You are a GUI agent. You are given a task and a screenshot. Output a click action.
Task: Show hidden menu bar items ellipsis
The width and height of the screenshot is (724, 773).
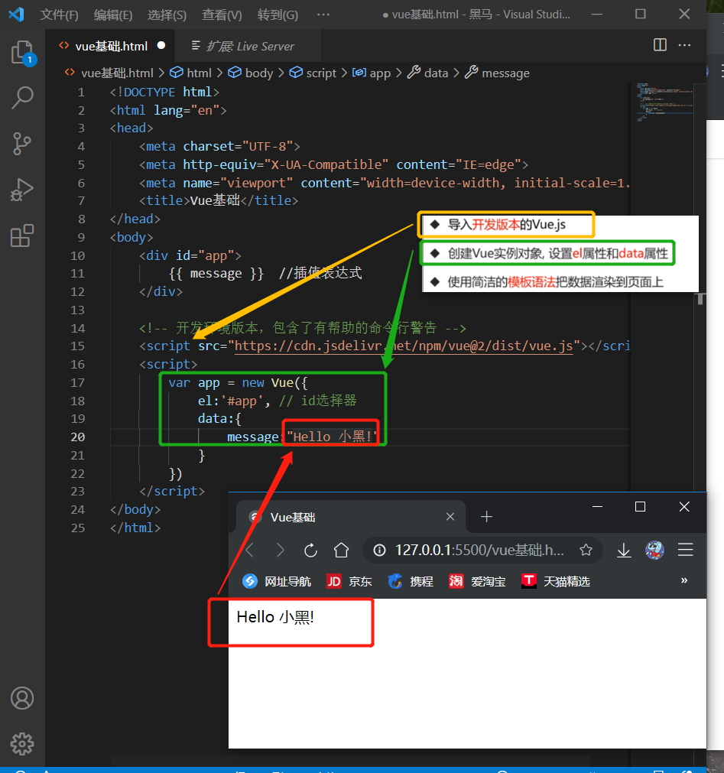pos(323,15)
